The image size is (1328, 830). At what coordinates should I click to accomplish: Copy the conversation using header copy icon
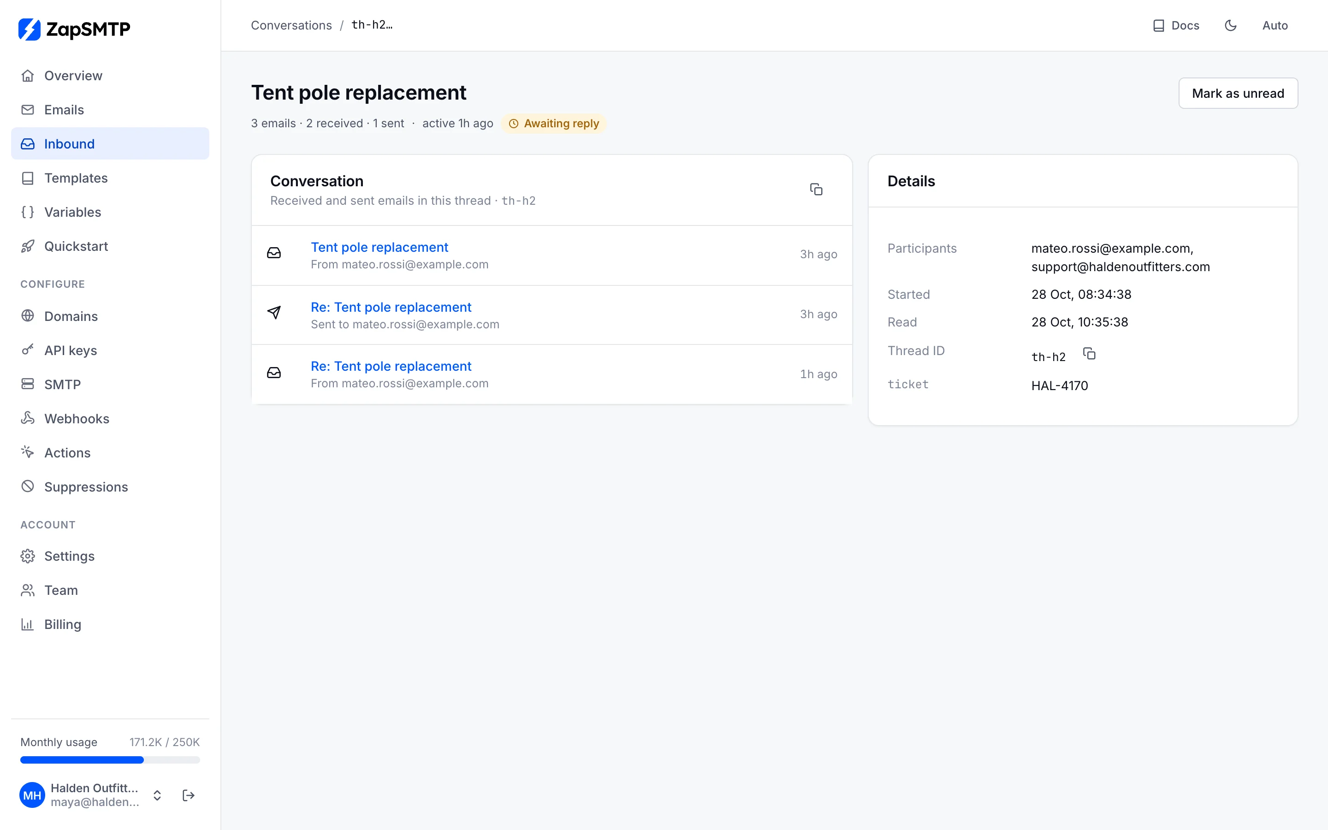(x=816, y=190)
